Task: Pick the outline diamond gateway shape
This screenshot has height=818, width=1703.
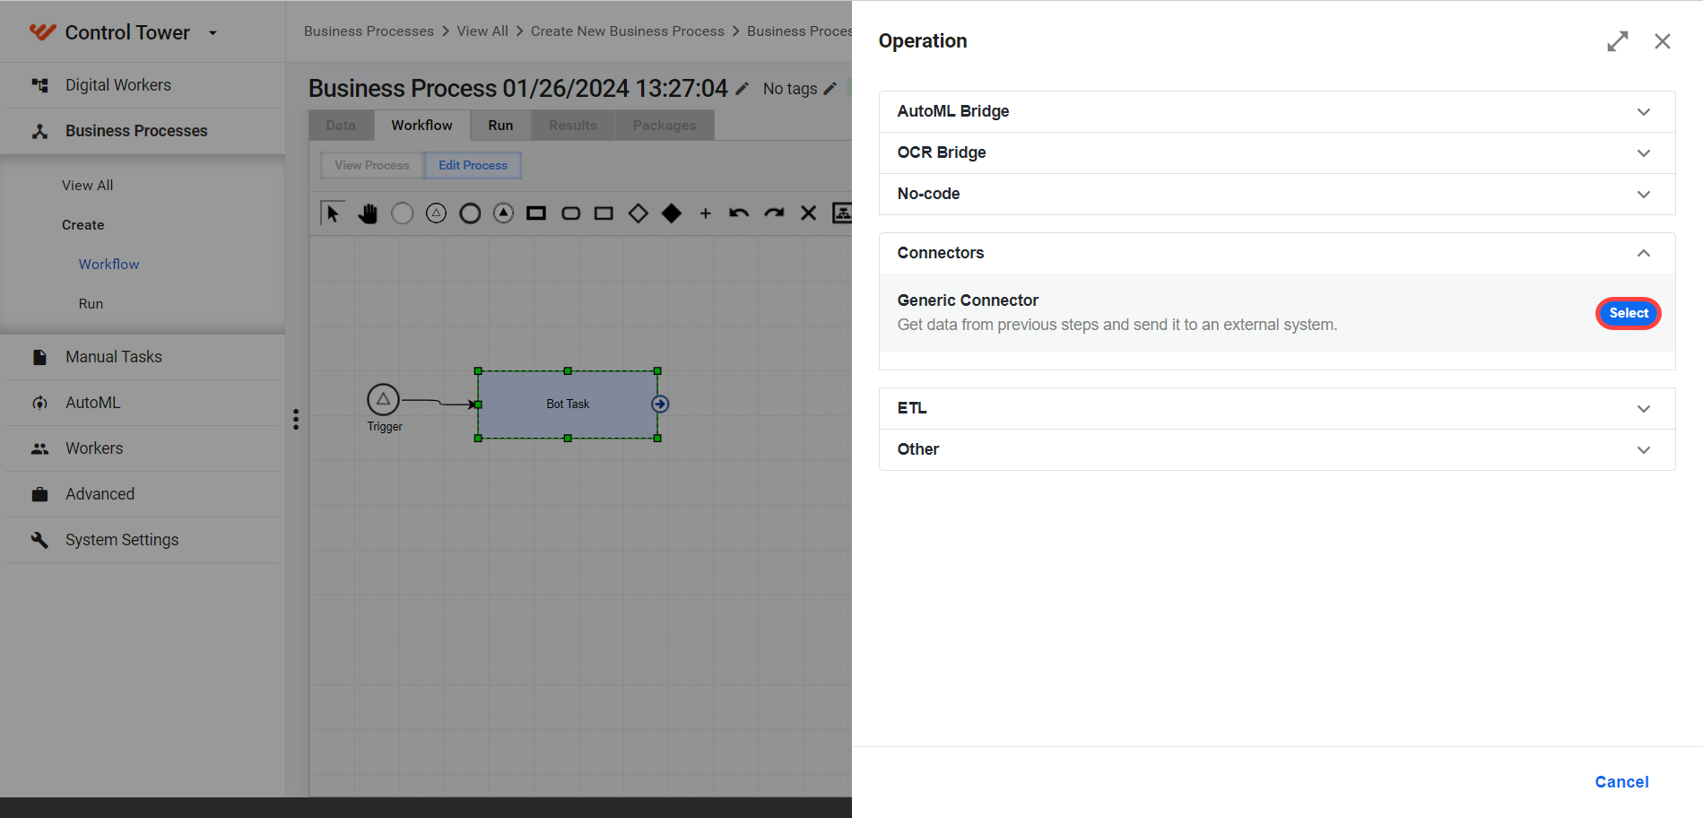Action: tap(638, 213)
